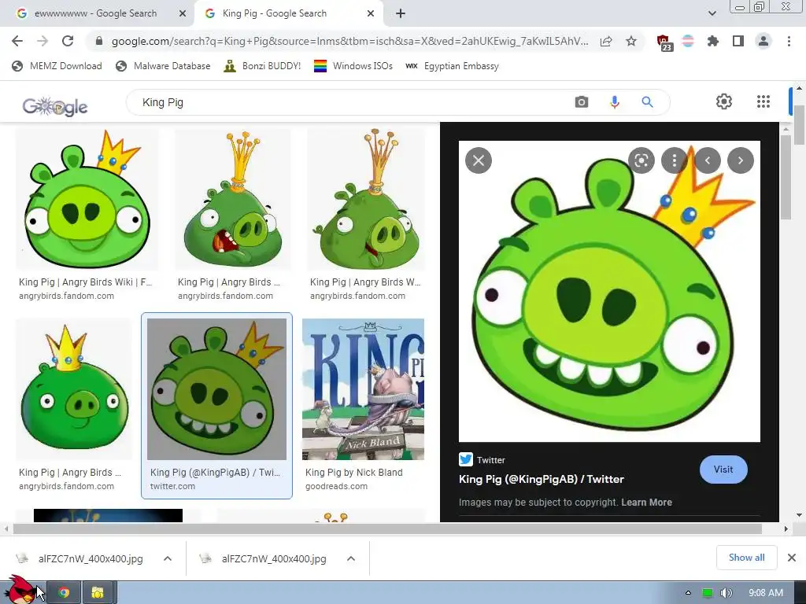This screenshot has height=604, width=806.
Task: Click the large King Pig preview image
Action: [x=609, y=291]
